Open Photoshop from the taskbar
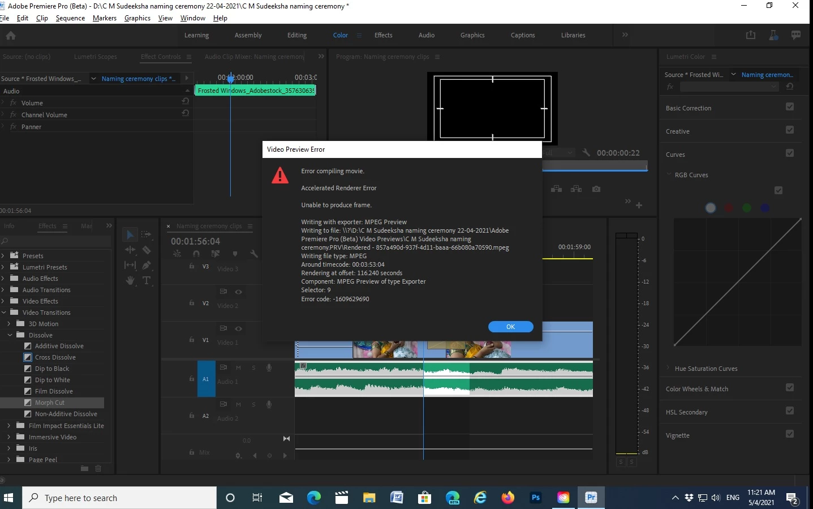This screenshot has height=509, width=813. [536, 498]
